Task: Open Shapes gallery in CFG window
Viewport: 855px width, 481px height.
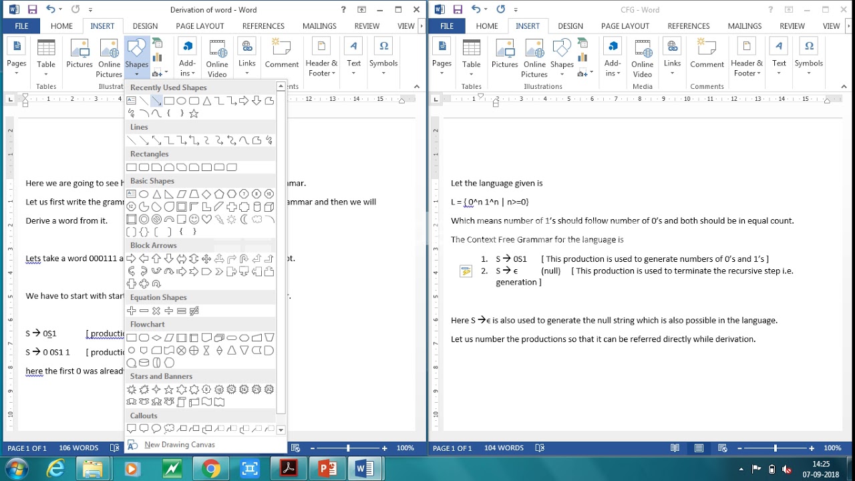Action: point(562,59)
